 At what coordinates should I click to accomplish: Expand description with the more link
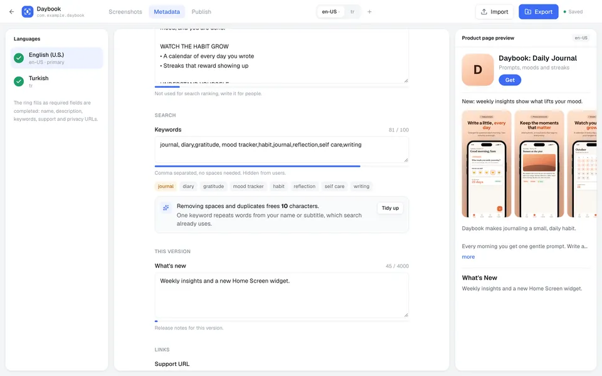[468, 257]
